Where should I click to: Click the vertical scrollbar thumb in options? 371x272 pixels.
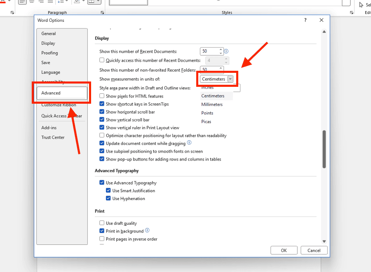point(324,149)
